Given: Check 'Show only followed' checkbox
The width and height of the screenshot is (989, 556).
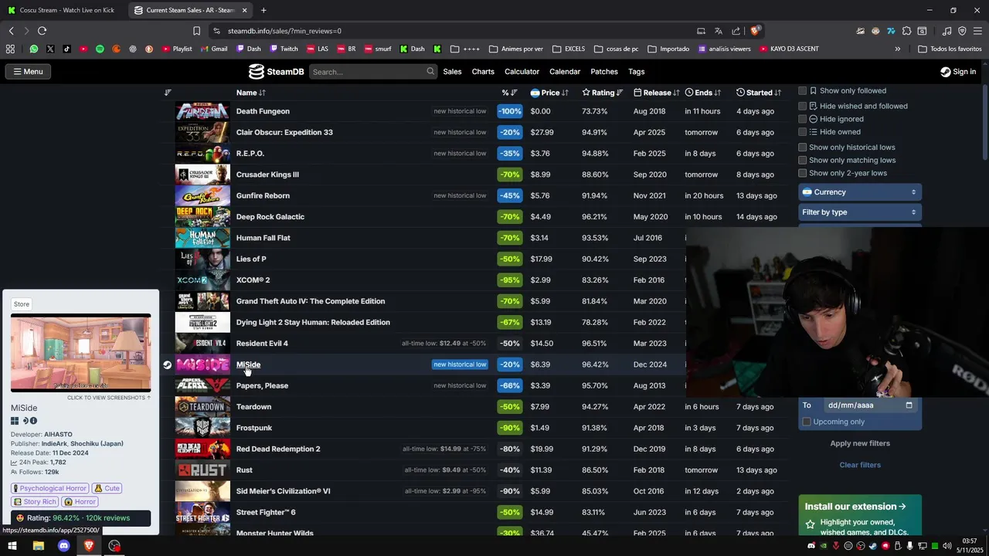Looking at the screenshot, I should pos(802,91).
